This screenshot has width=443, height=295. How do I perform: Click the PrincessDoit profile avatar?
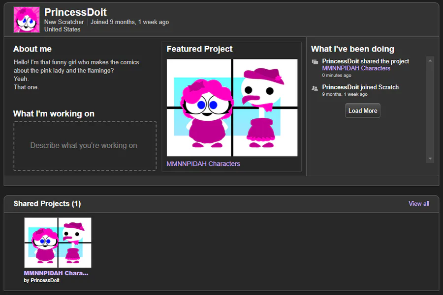(x=27, y=20)
